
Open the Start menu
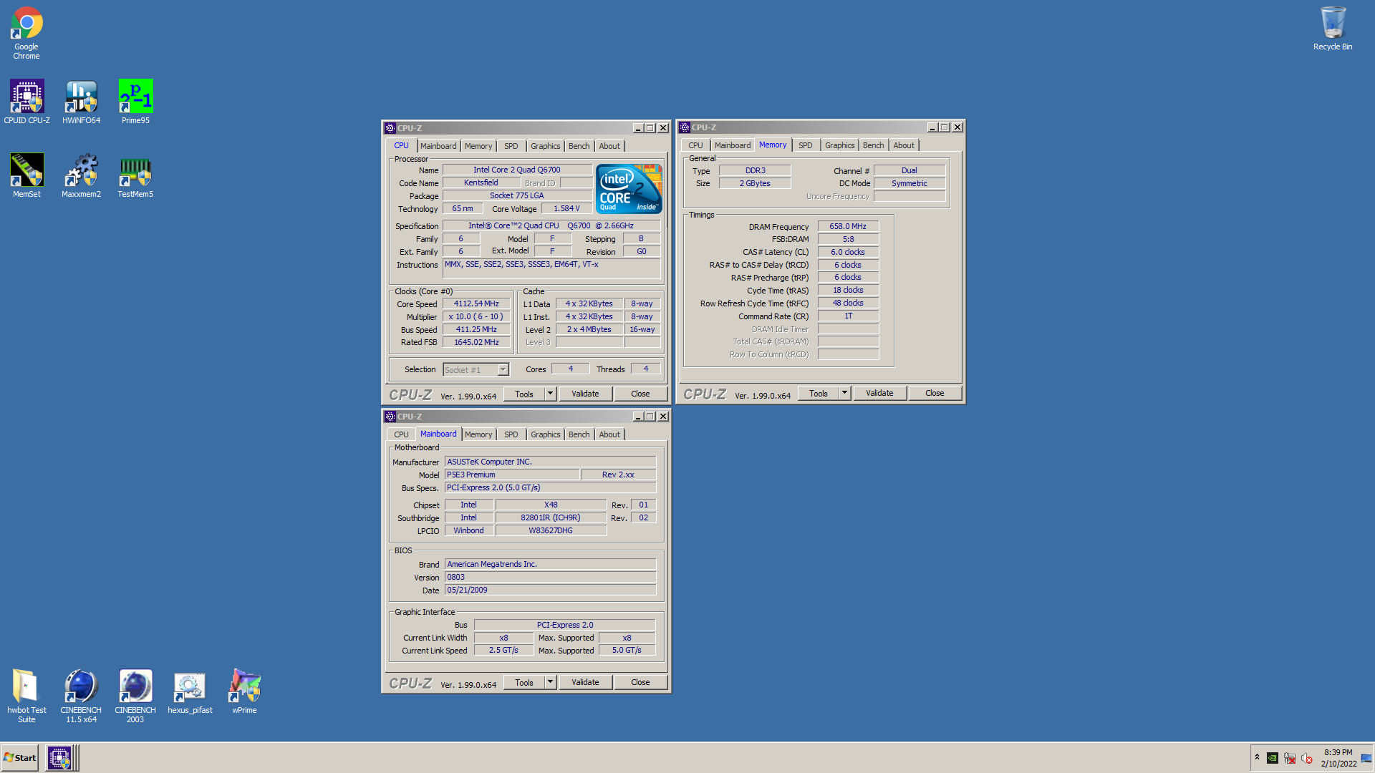click(x=20, y=758)
